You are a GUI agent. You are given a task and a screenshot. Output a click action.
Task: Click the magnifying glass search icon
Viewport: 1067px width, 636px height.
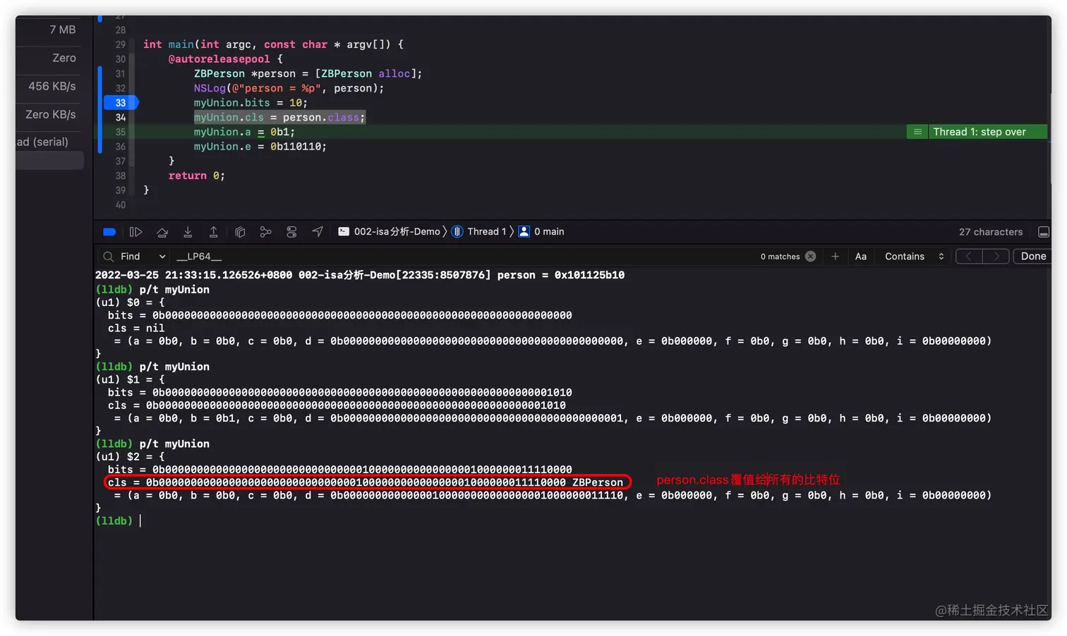click(108, 257)
